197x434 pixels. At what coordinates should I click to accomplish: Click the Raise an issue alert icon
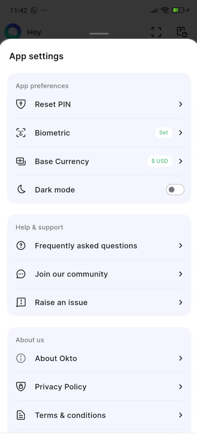(x=21, y=302)
